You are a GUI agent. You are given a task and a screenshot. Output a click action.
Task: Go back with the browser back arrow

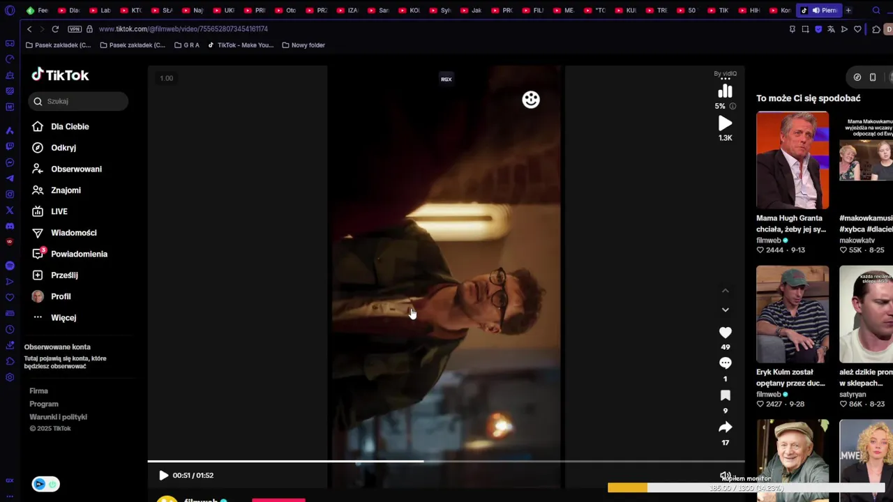[29, 29]
